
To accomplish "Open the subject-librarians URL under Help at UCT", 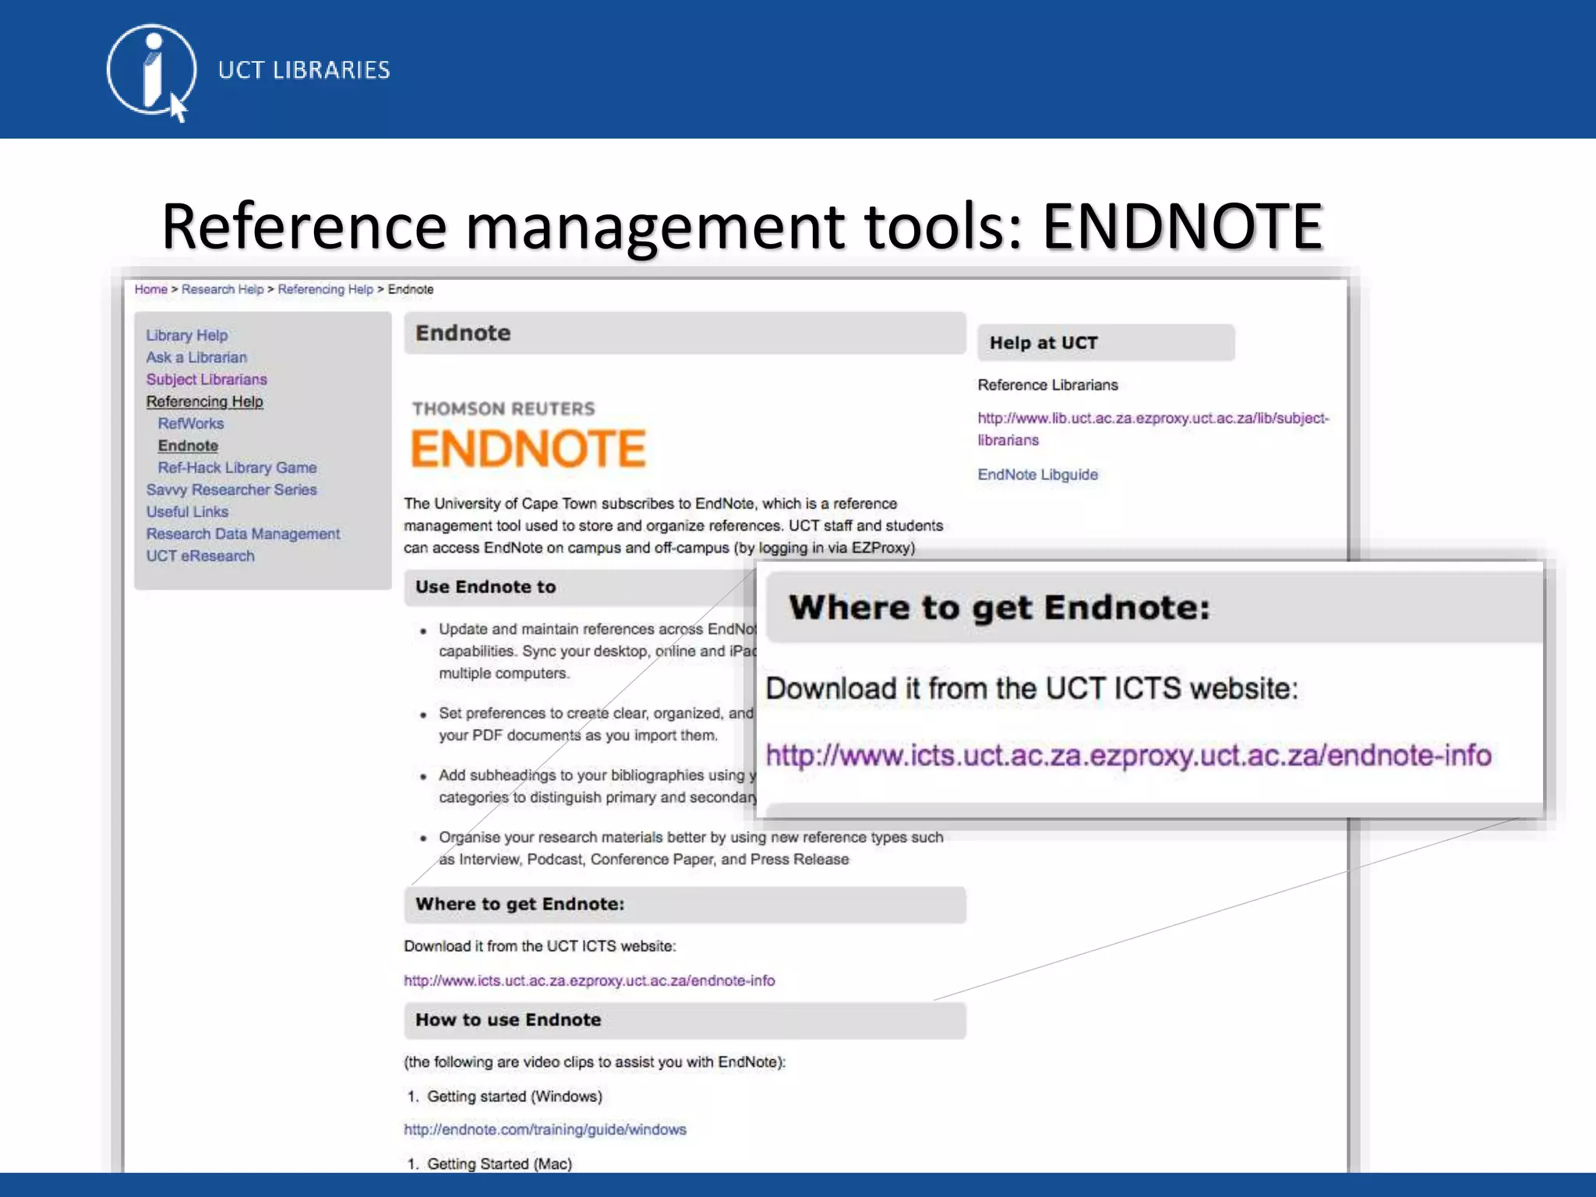I will 1153,429.
